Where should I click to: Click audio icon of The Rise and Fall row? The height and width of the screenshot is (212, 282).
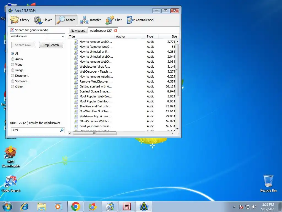[x=76, y=106]
